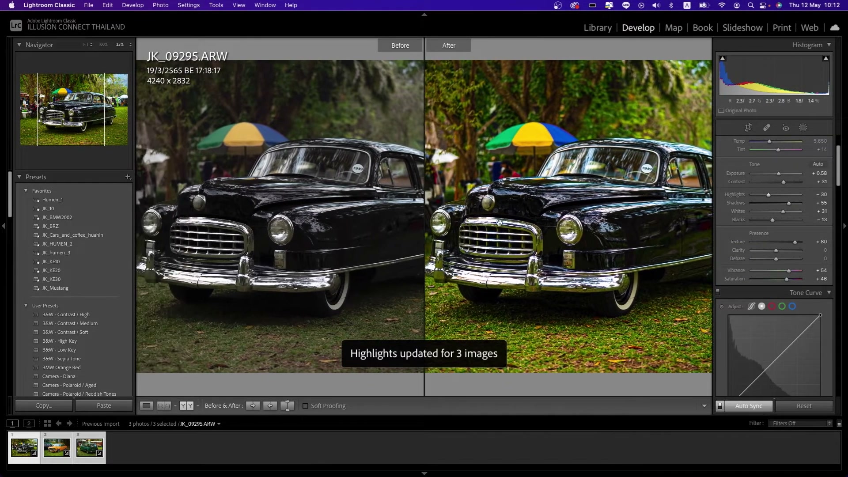848x477 pixels.
Task: Click the Vibrance slider handle
Action: click(789, 271)
